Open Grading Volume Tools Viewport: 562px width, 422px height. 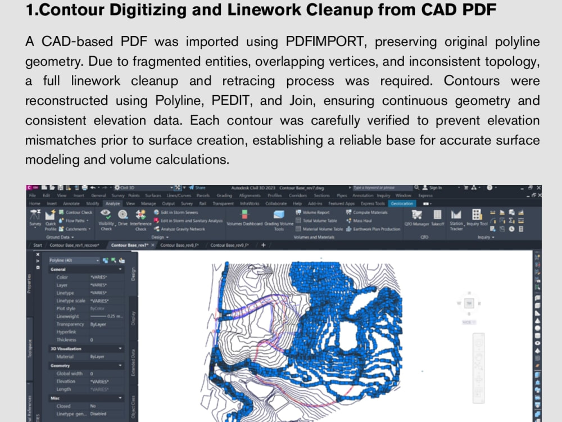pyautogui.click(x=279, y=220)
